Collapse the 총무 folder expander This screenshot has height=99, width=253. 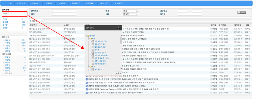point(89,67)
